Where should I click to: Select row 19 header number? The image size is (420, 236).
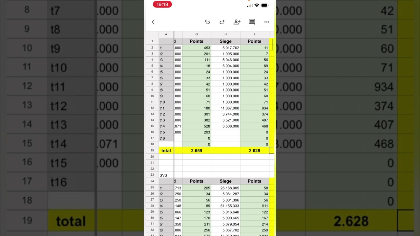(x=152, y=150)
